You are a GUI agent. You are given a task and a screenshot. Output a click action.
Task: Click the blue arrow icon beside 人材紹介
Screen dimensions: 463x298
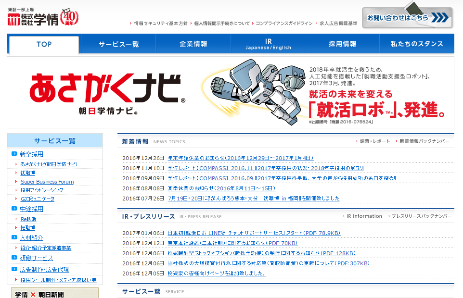[14, 238]
